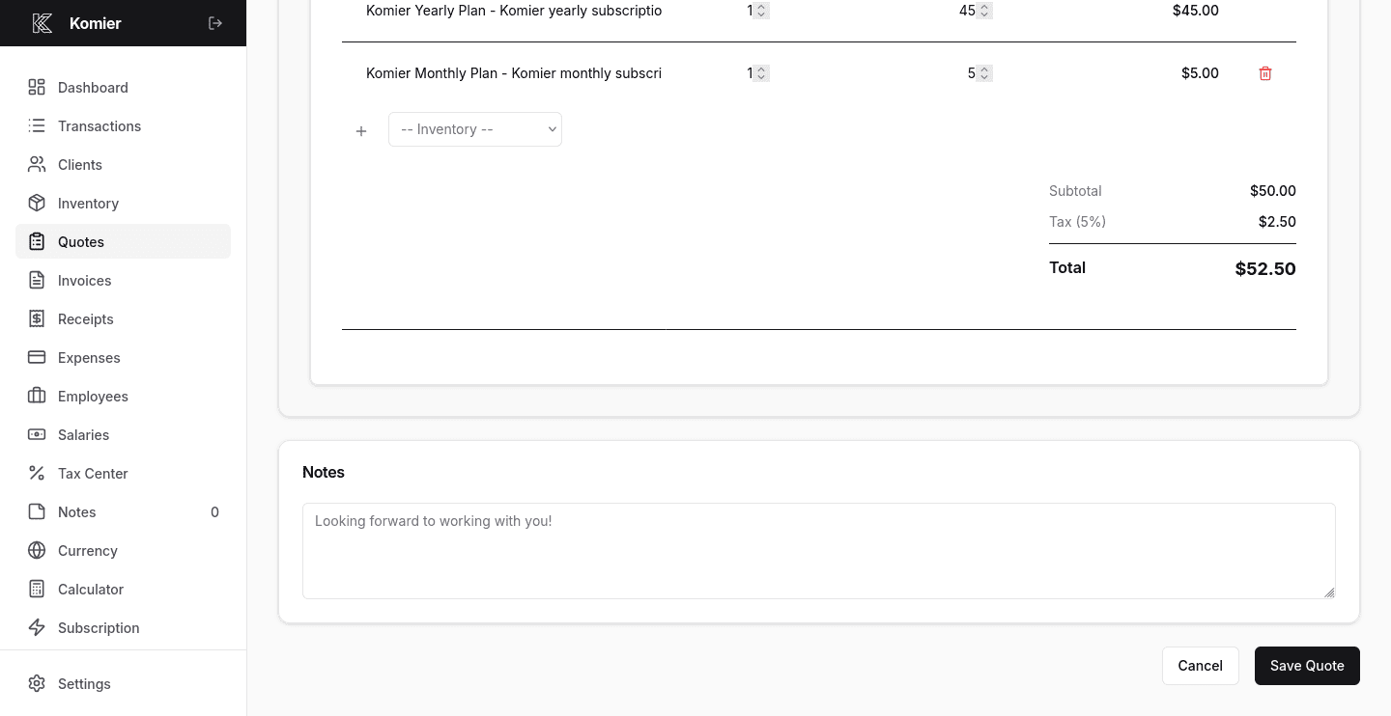Click the red trash icon for Monthly Plan
Image resolution: width=1391 pixels, height=716 pixels.
click(1265, 73)
